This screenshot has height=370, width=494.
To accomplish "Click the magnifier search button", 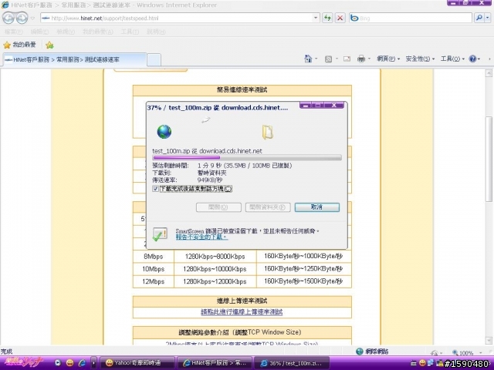I will pyautogui.click(x=479, y=18).
